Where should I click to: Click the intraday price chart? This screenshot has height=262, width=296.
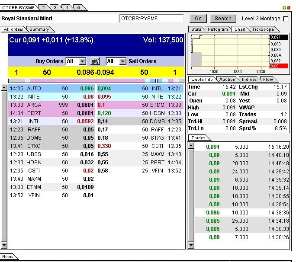coord(230,52)
